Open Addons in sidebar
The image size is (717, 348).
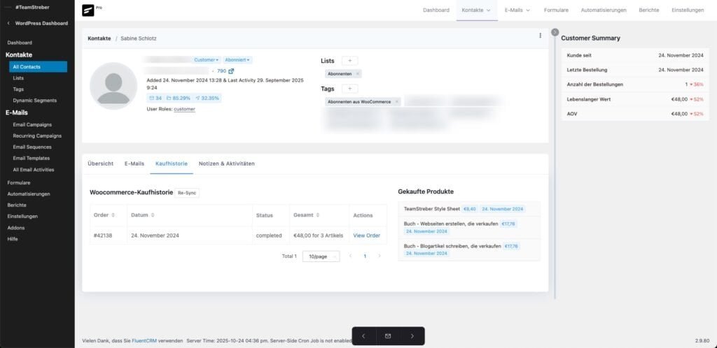pyautogui.click(x=16, y=228)
